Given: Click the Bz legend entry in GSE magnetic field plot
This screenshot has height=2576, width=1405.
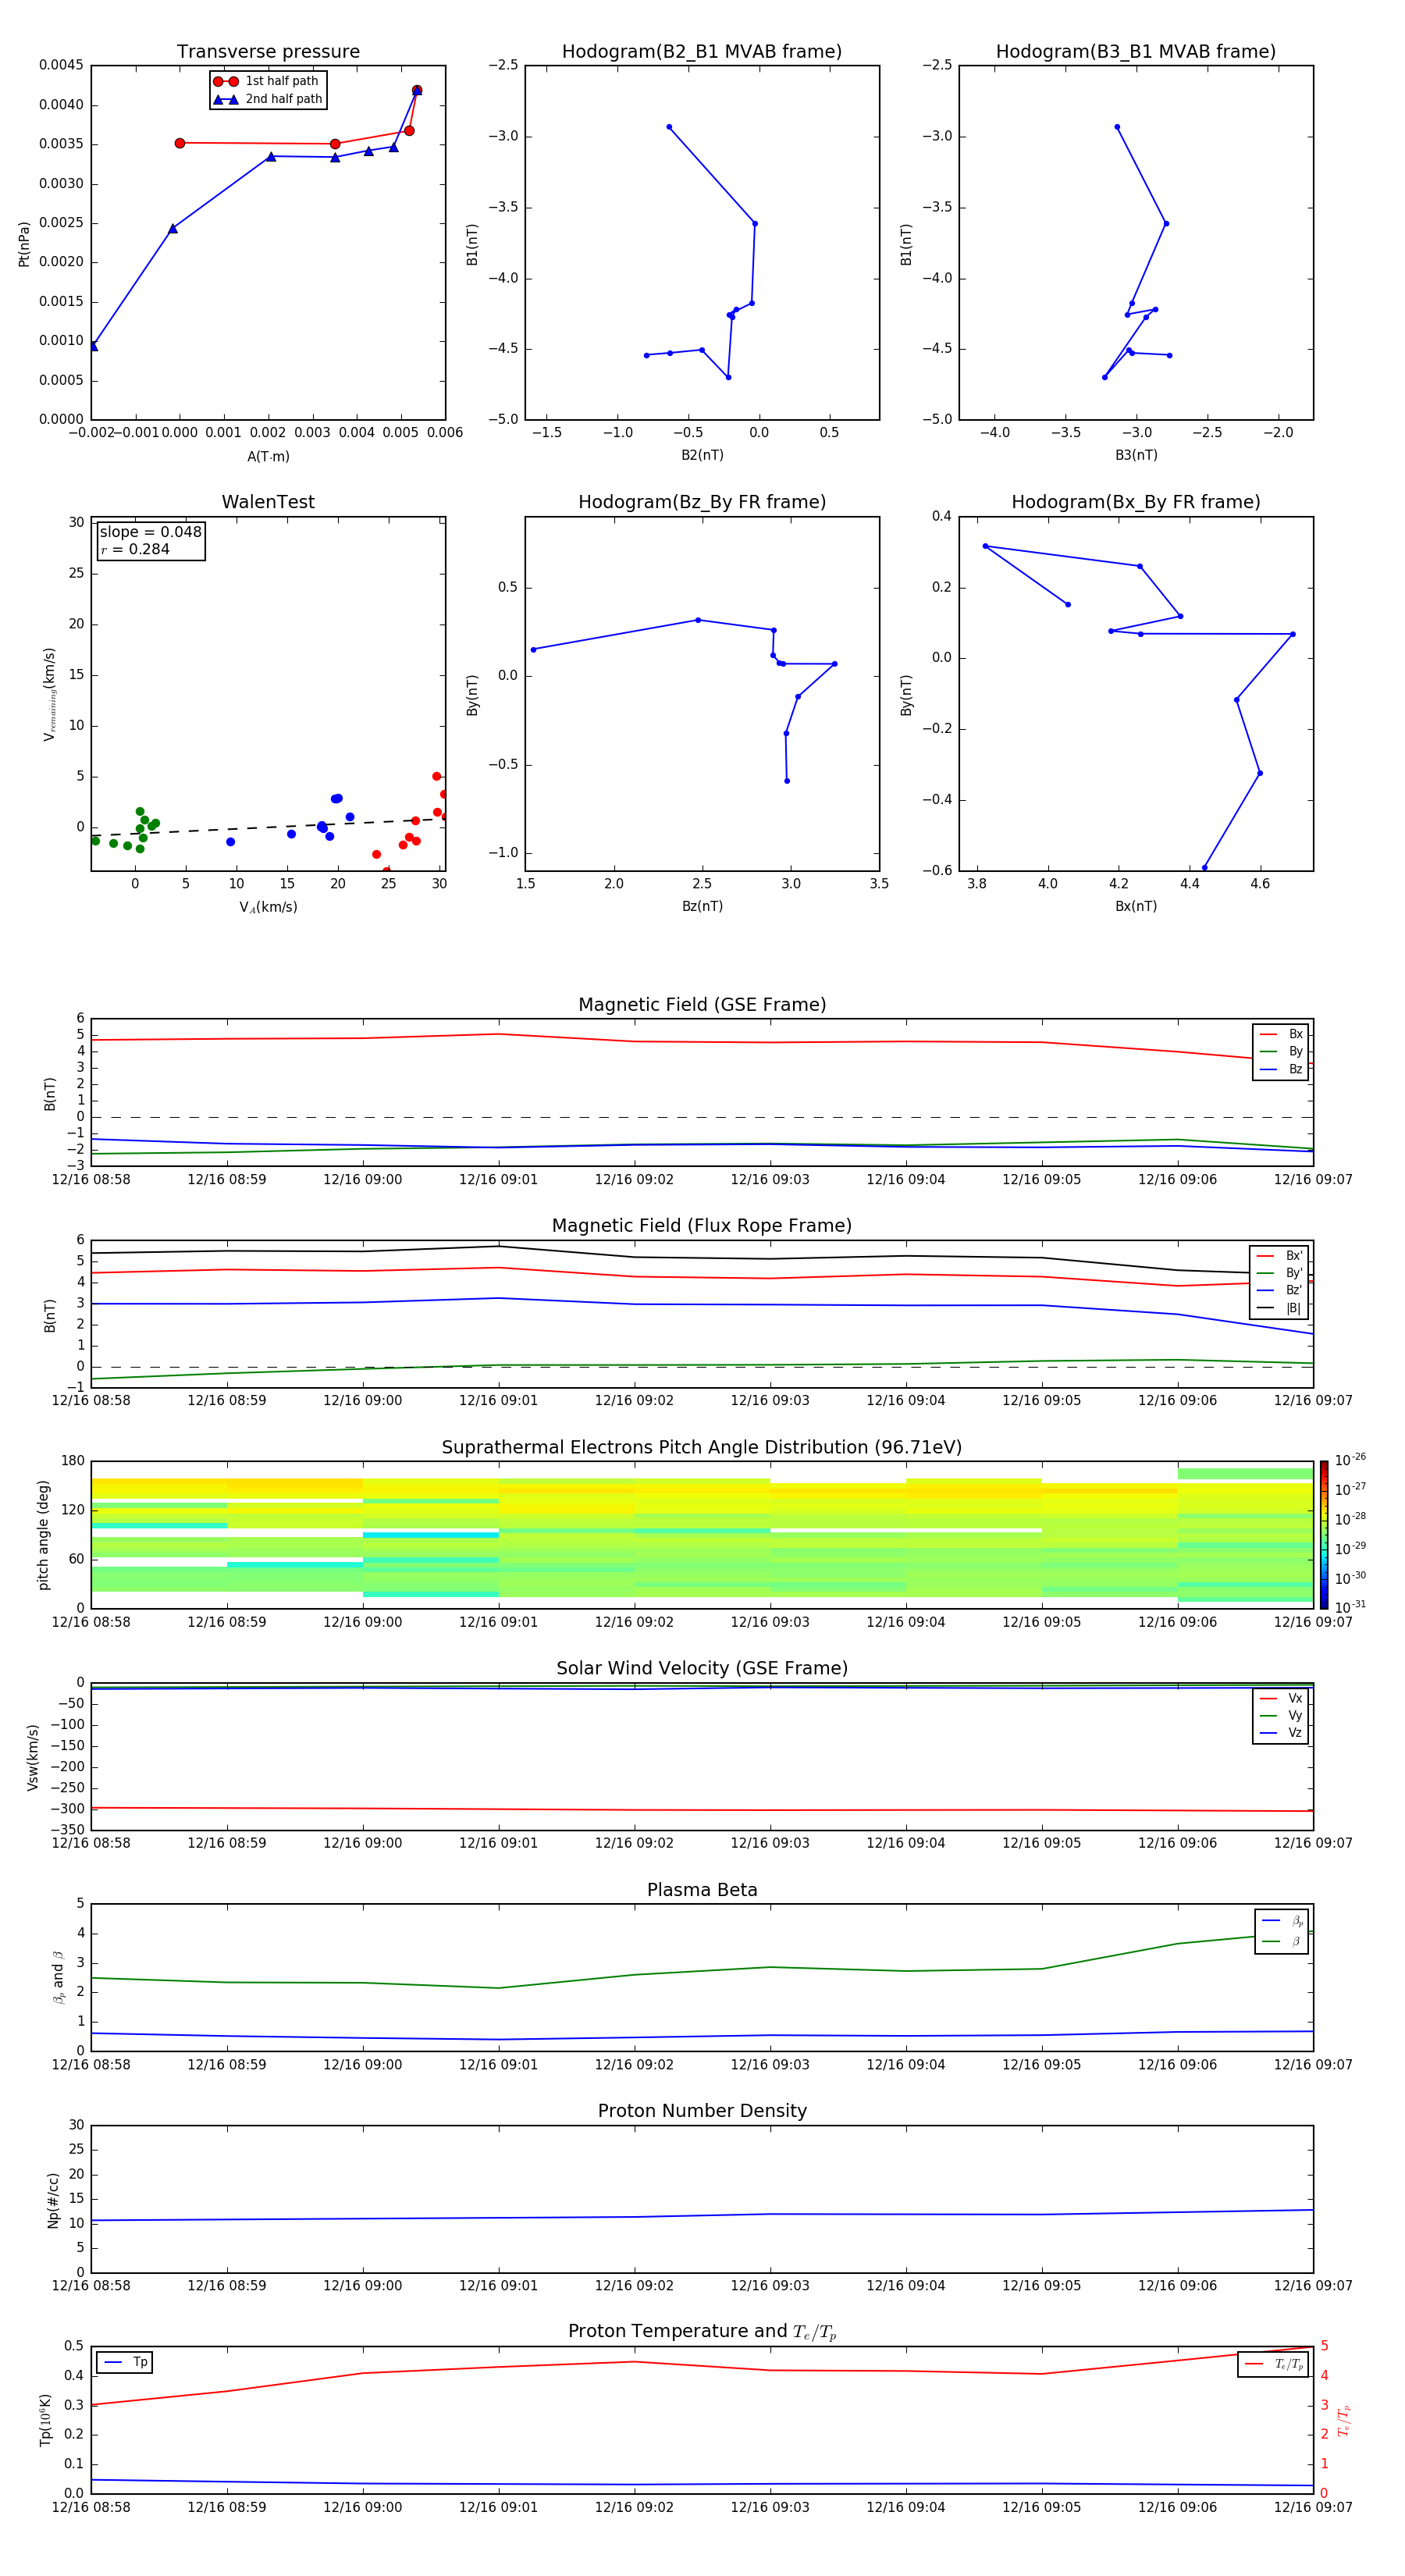Looking at the screenshot, I should [x=1281, y=1069].
